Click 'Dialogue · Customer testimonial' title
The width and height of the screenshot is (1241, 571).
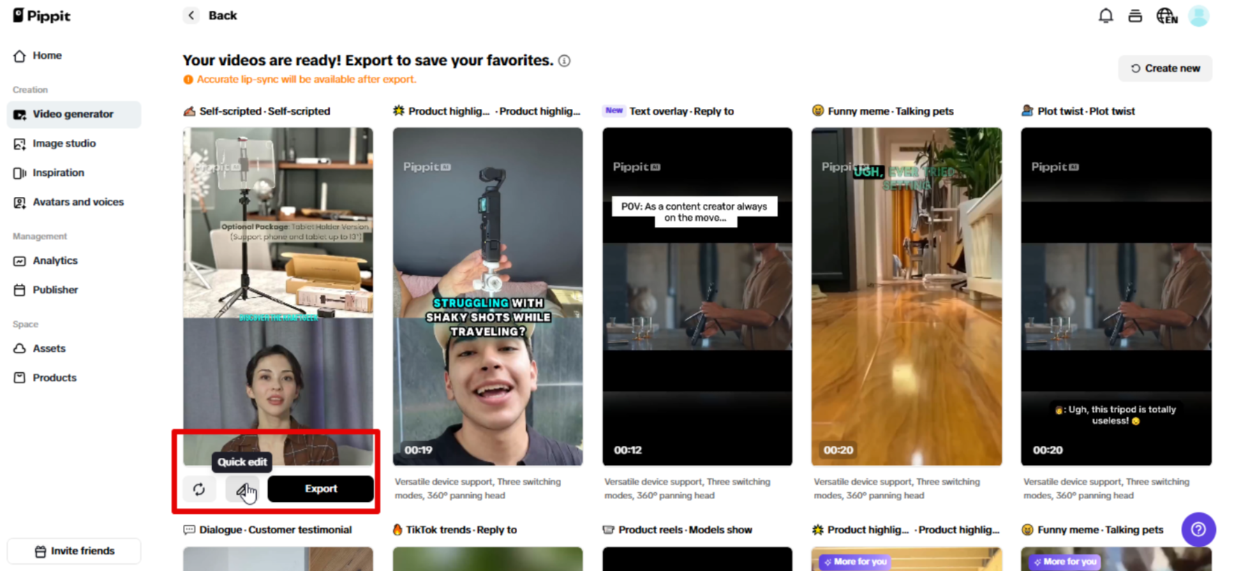[275, 531]
